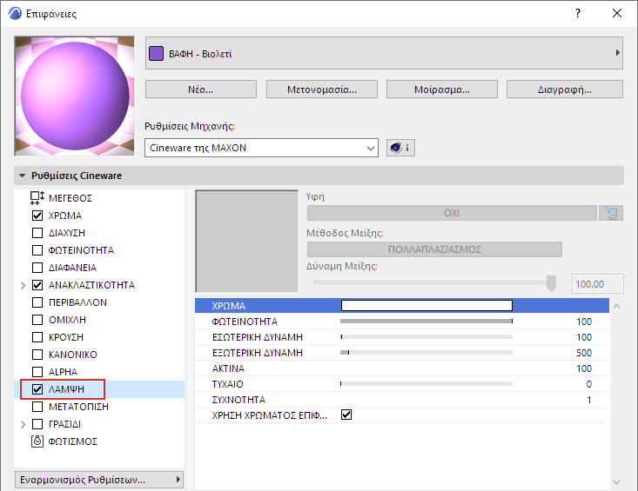The width and height of the screenshot is (638, 491).
Task: Select the ΧΡΩΜΑ parameter row
Action: pyautogui.click(x=402, y=305)
